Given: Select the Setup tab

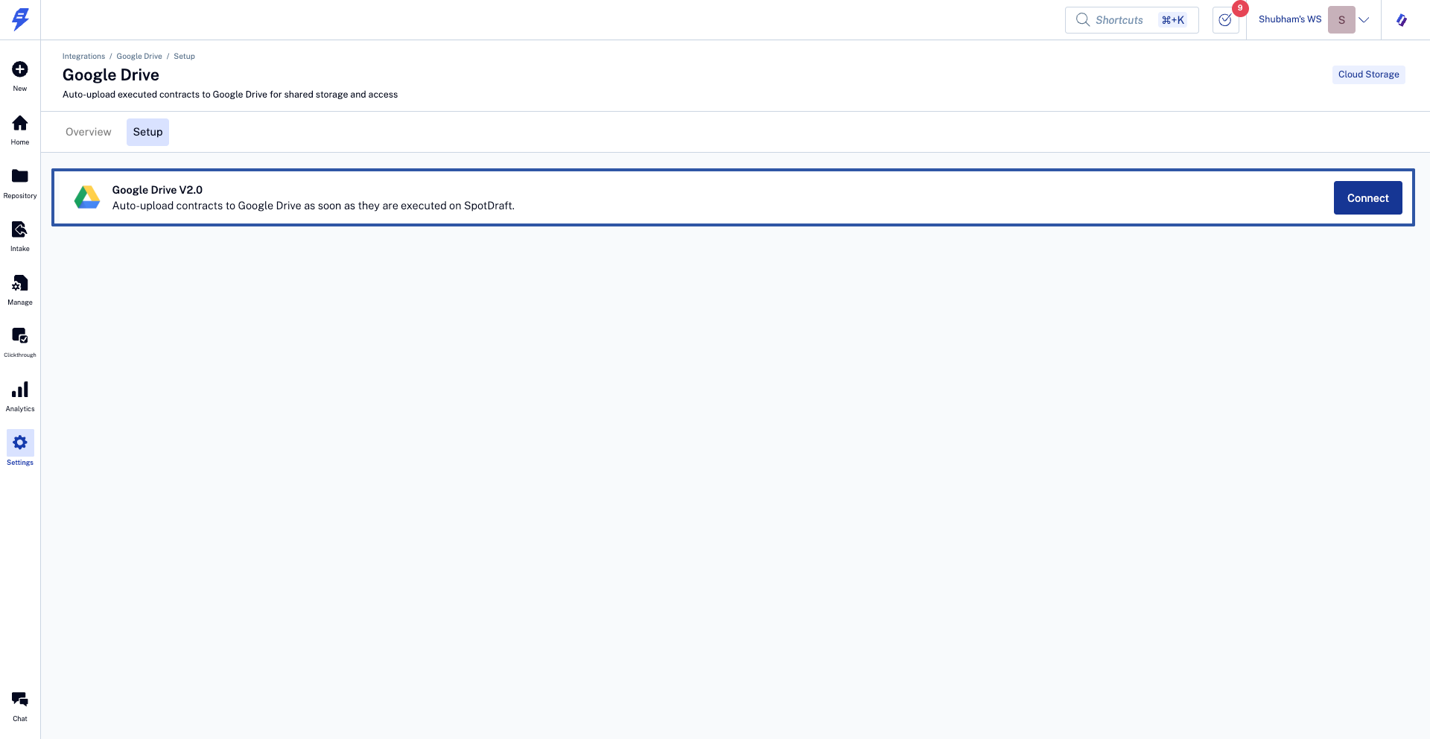Looking at the screenshot, I should 147,132.
